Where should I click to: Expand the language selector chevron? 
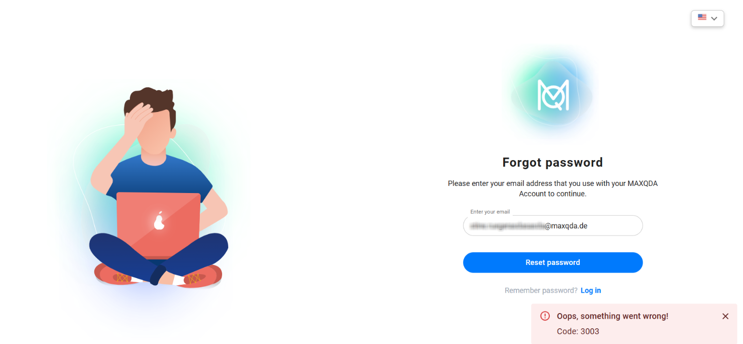pos(714,18)
